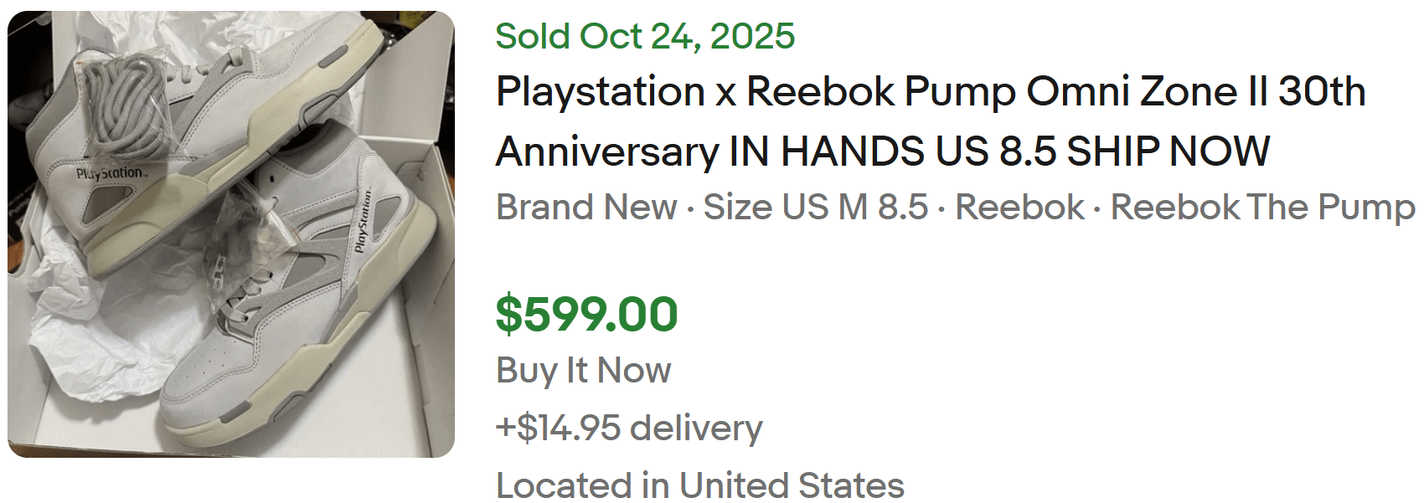Image resolution: width=1424 pixels, height=503 pixels.
Task: Open the Playstation x Reebok Pump listing title
Action: (x=930, y=92)
